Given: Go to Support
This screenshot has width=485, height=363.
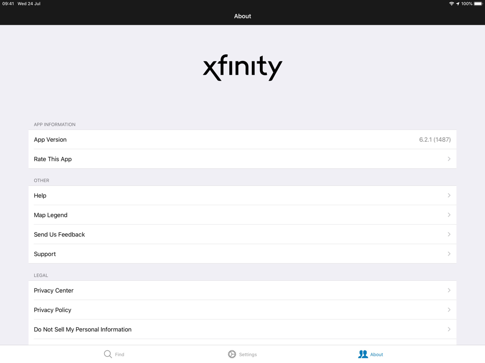Looking at the screenshot, I should pos(242,254).
